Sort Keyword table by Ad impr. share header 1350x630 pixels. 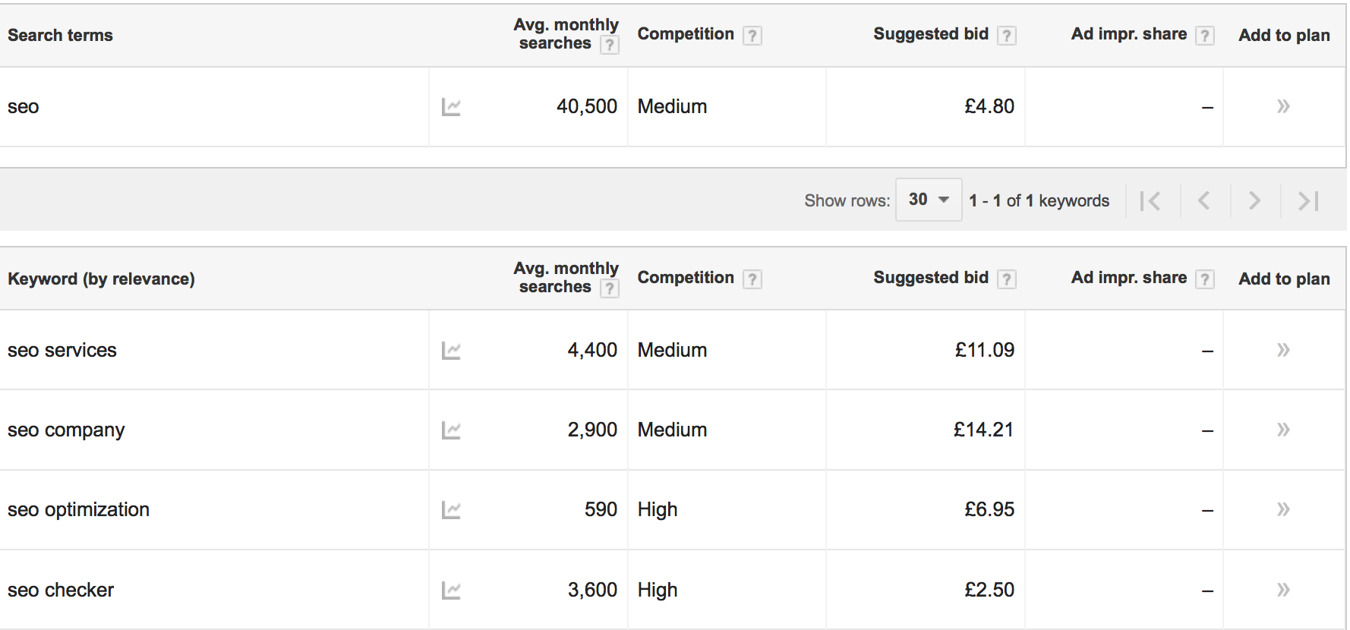(1129, 278)
